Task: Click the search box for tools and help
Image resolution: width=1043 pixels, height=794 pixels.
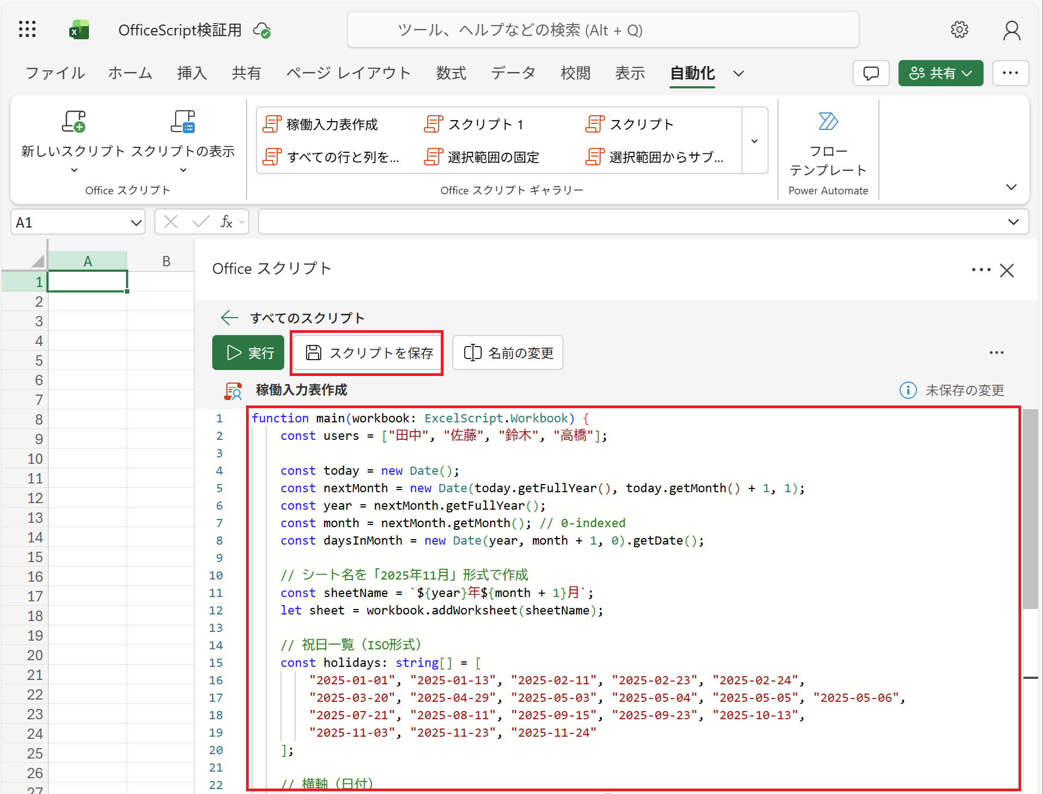Action: [603, 30]
